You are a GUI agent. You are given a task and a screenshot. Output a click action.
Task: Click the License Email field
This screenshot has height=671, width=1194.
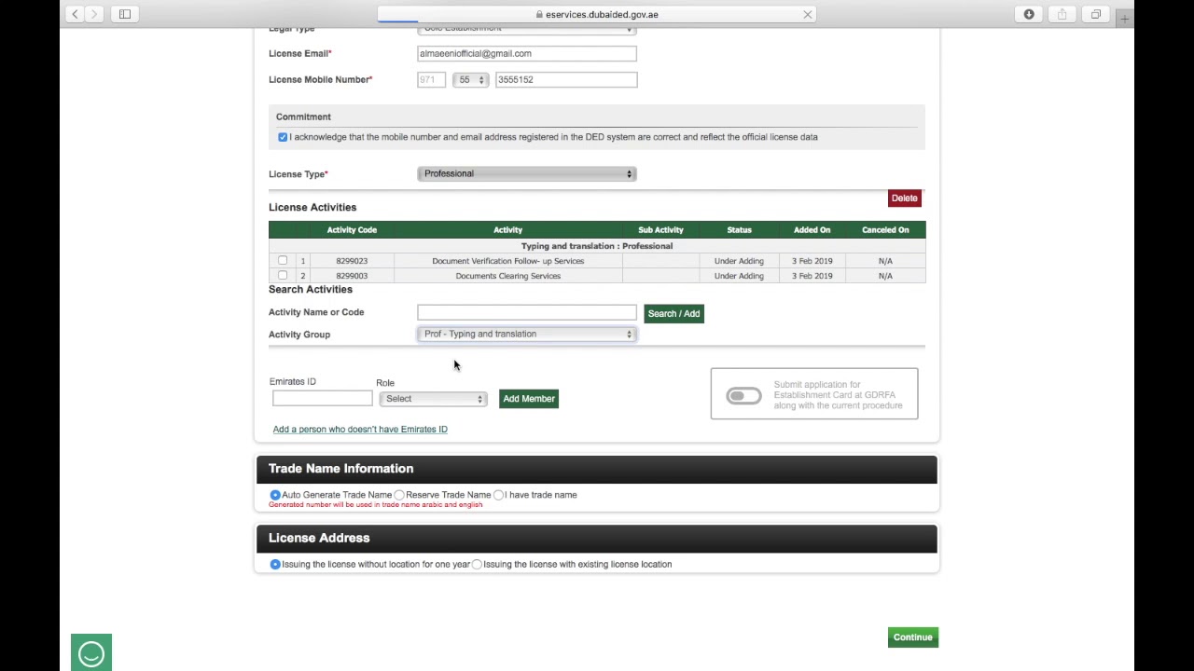(x=527, y=53)
